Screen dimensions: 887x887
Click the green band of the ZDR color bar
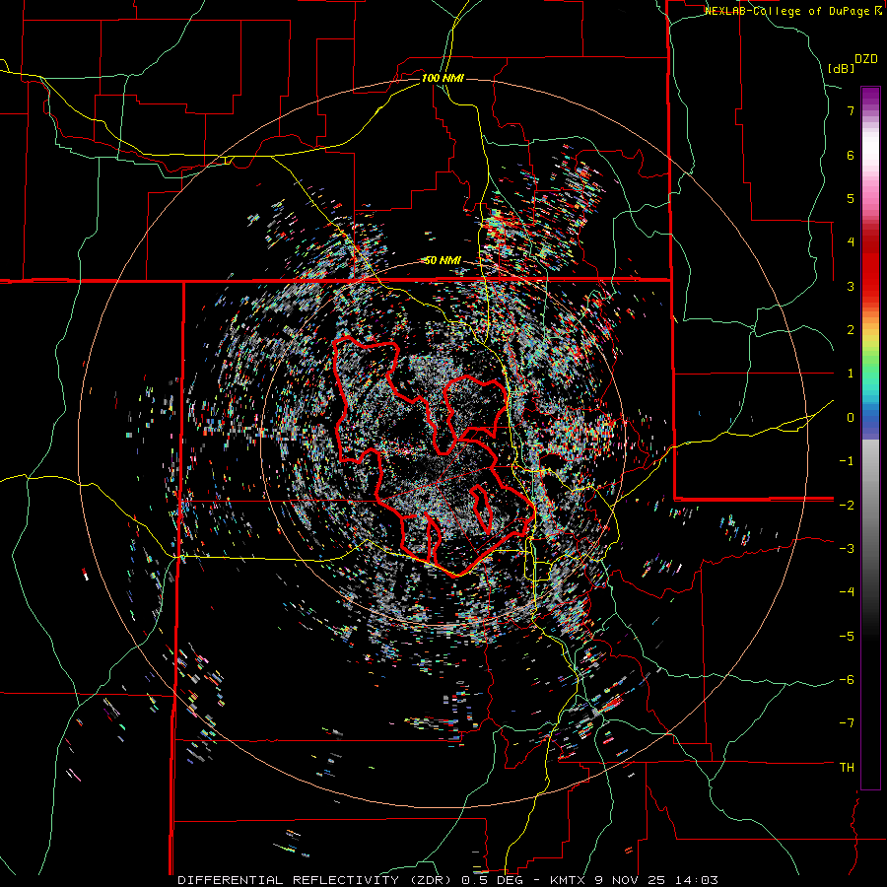point(870,365)
